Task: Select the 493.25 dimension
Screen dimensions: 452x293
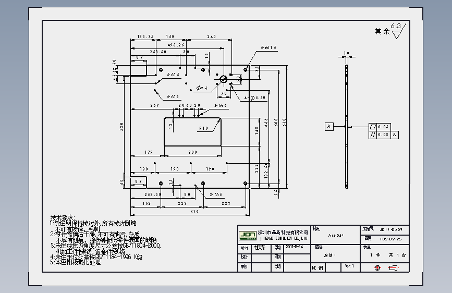Action: (176, 45)
